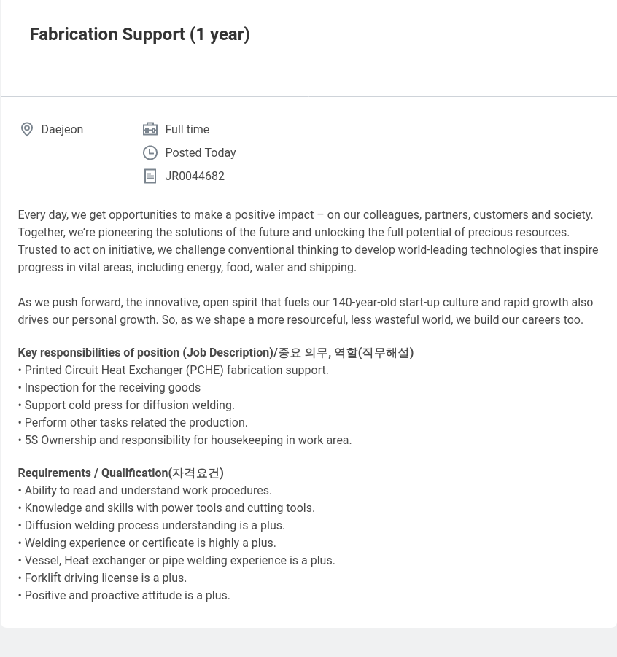Click the Full time employment type label
This screenshot has width=617, height=657.
(187, 130)
